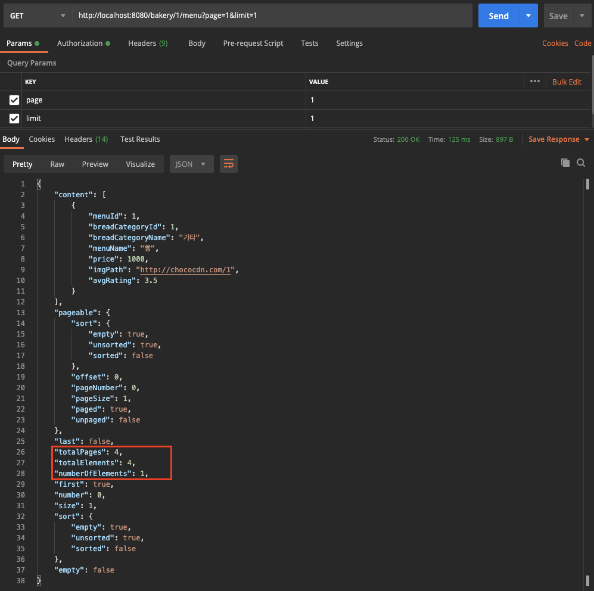This screenshot has height=591, width=594.
Task: Open the request Body tab
Action: tap(197, 43)
